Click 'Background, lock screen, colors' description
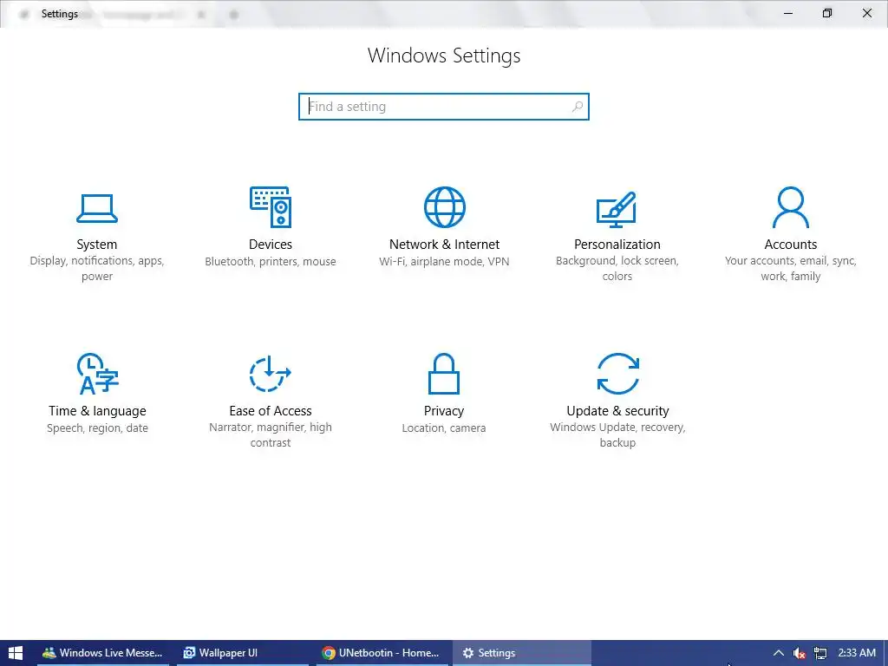 point(617,269)
